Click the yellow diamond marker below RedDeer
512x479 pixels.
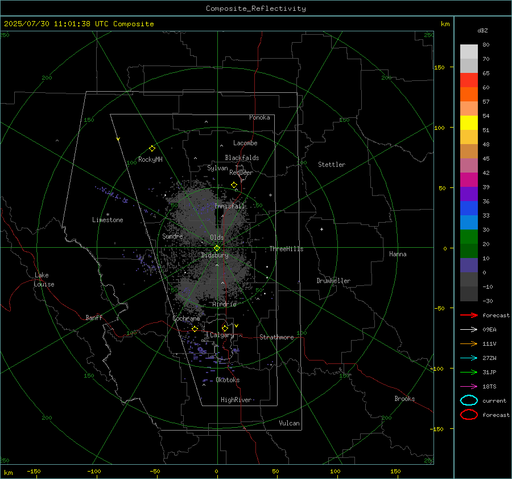234,185
